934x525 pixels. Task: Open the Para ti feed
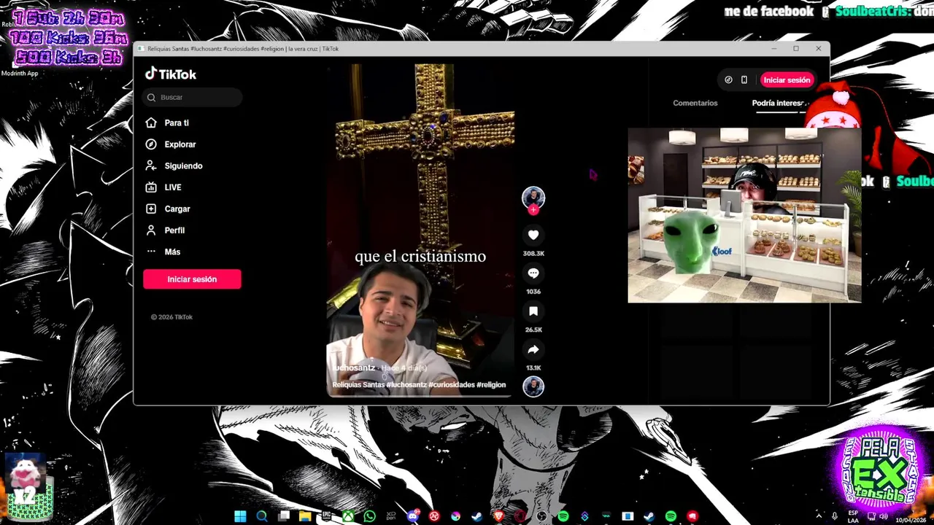tap(177, 122)
